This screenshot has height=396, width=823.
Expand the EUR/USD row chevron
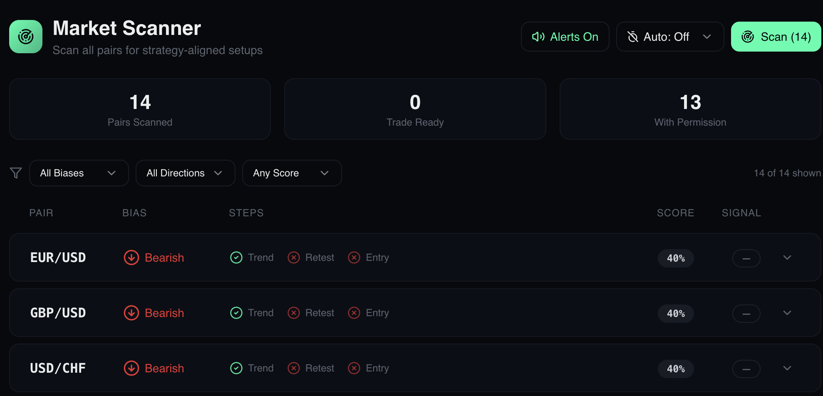[787, 257]
